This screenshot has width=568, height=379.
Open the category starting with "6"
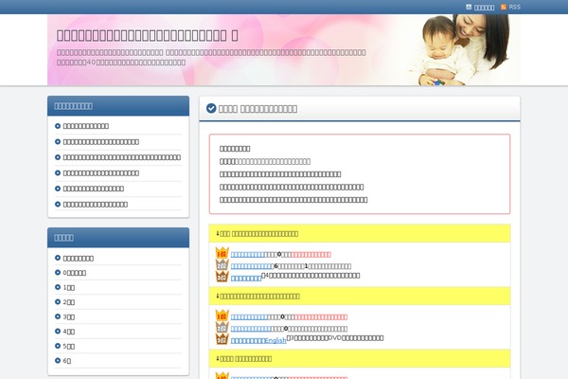[x=67, y=361]
